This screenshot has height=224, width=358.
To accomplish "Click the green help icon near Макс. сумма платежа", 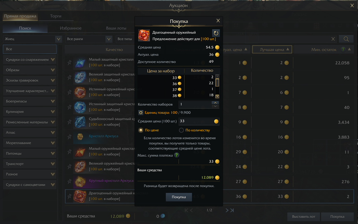I will [x=176, y=155].
